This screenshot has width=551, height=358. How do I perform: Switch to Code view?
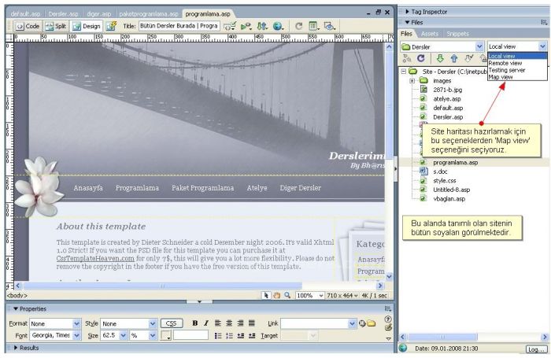(28, 26)
